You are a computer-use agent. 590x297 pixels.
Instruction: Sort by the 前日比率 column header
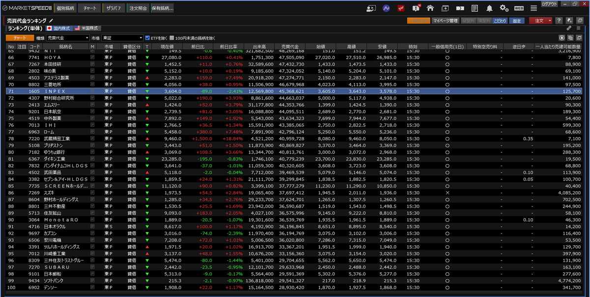229,47
